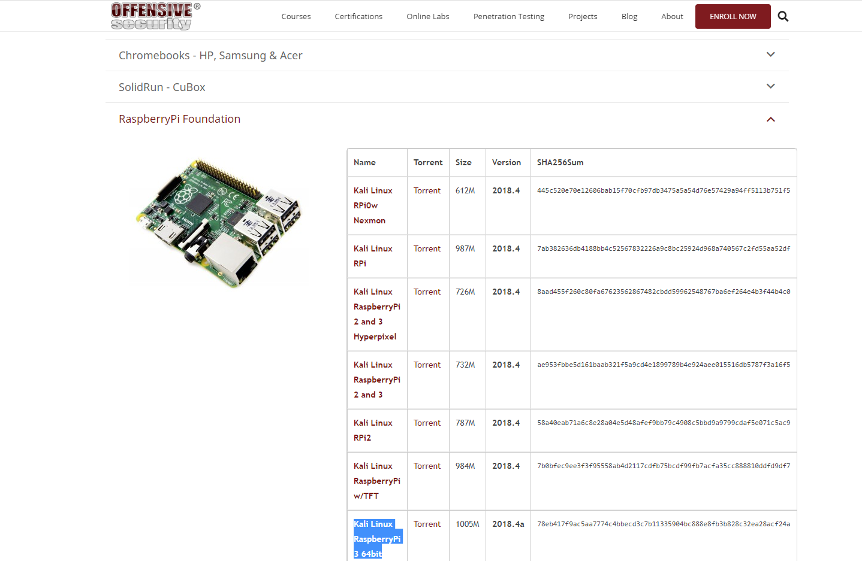Image resolution: width=862 pixels, height=561 pixels.
Task: Open Kali Linux RaspberryPi 2 and 3 Hyperpixel
Action: tap(377, 314)
